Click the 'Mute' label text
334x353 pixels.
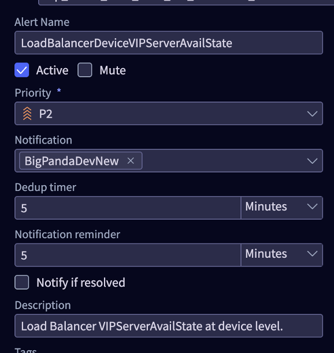[113, 70]
